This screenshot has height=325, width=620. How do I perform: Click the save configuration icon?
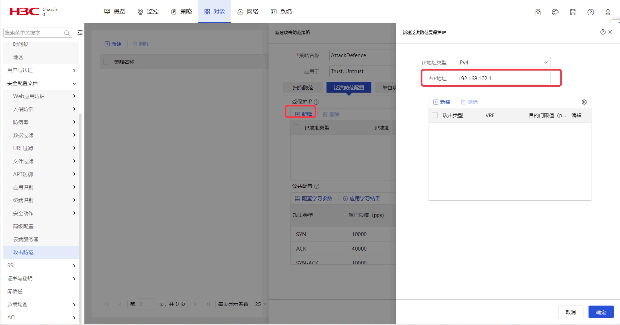click(573, 12)
